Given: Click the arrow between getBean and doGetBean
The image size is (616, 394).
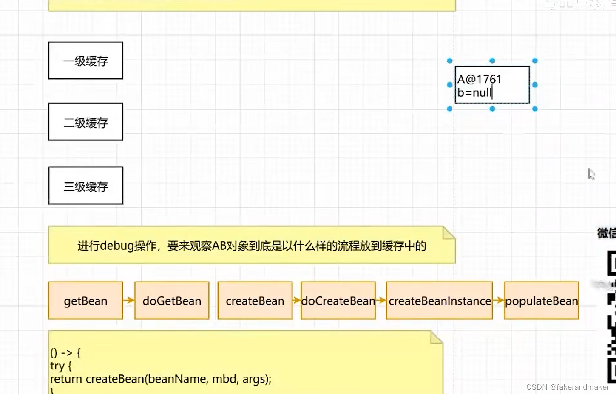Looking at the screenshot, I should [129, 300].
